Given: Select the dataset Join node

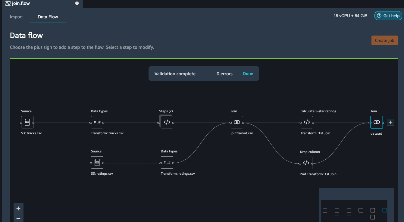Looking at the screenshot, I should click(377, 122).
